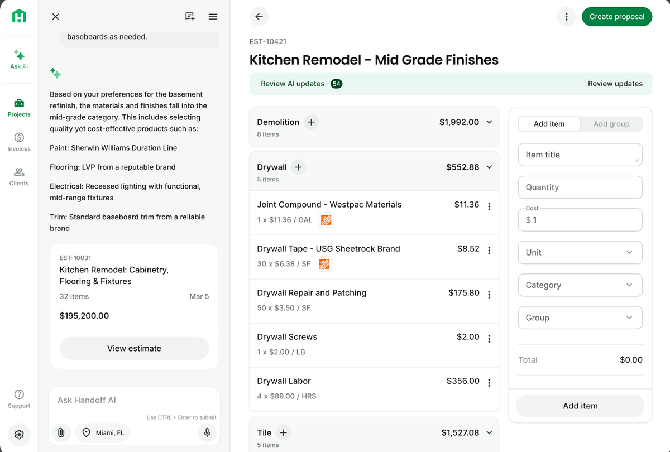Add an item to the Demolition group
Viewport: 670px width, 452px height.
(312, 122)
